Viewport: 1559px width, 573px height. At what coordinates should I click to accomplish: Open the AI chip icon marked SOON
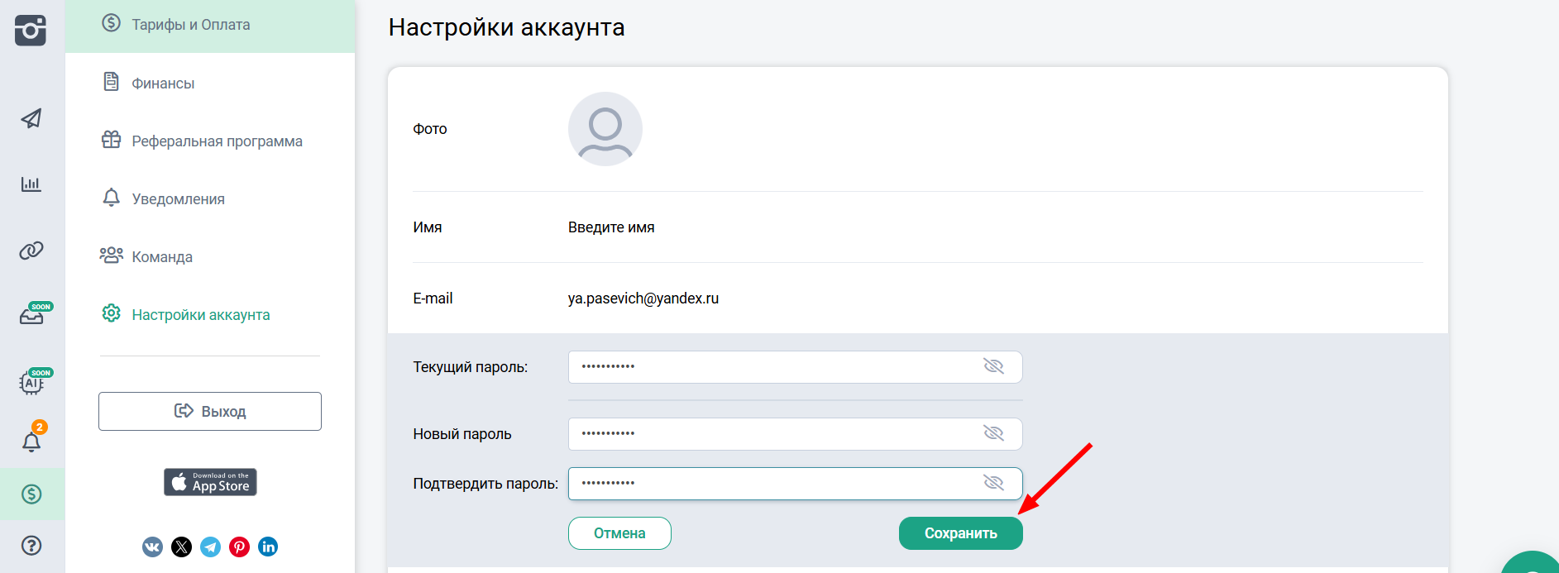(x=31, y=383)
